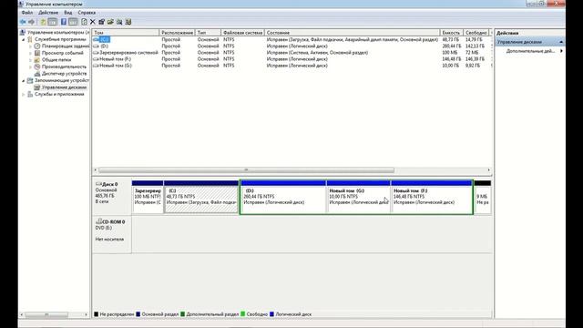Toggle the Show/Hide Action Pane toolbar icon
583x328 pixels.
point(73,22)
